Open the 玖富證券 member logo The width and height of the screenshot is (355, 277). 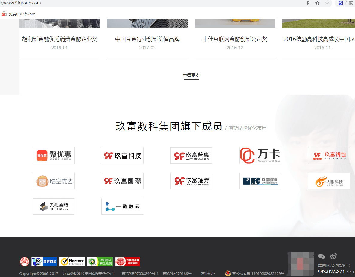[191, 181]
